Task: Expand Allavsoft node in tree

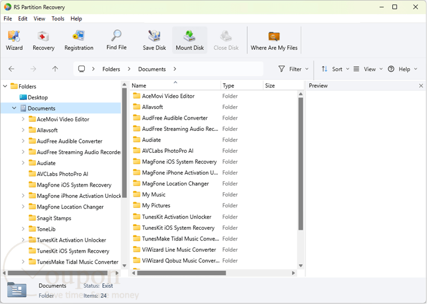Action: (23, 130)
